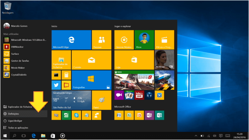
Task: Click the Task View taskbar button
Action: (x=24, y=136)
